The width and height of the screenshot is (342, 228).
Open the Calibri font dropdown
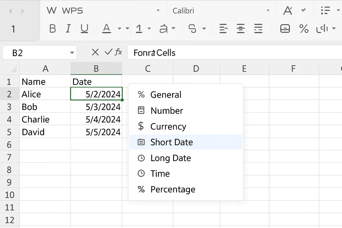[268, 11]
